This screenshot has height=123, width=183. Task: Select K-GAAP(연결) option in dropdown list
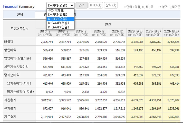[60, 27]
